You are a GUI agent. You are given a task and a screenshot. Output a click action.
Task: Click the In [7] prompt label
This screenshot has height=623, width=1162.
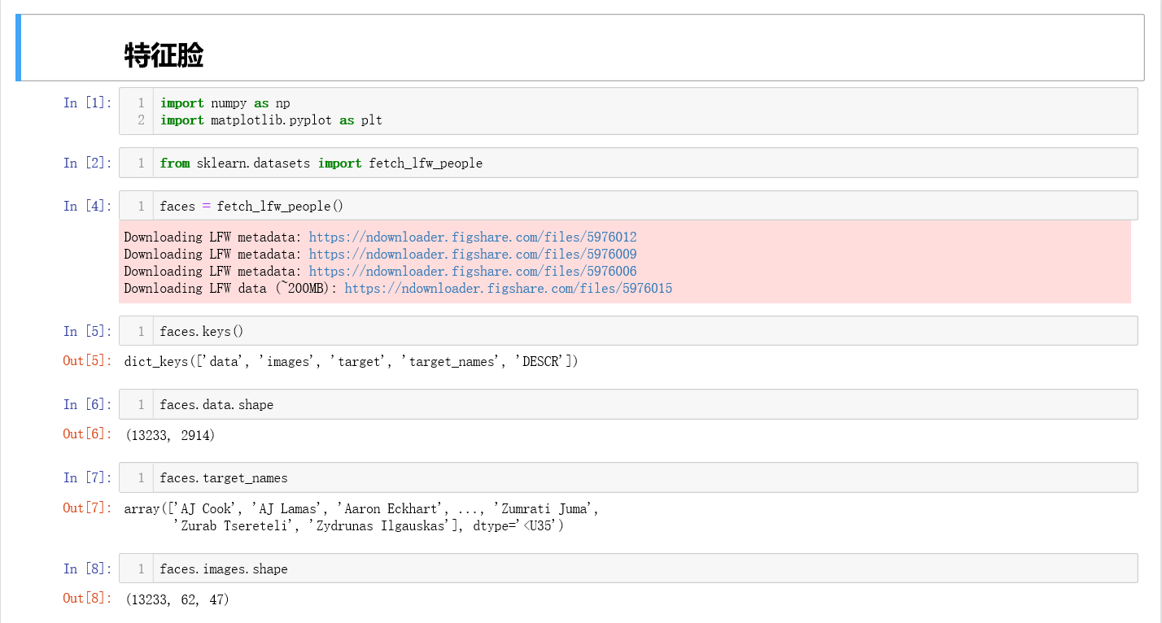click(88, 477)
